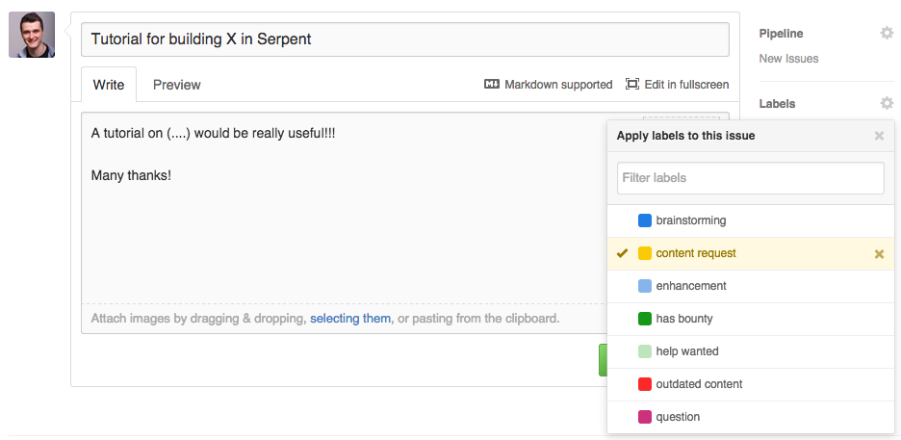Click the 'selecting them' link
The image size is (901, 440).
[x=350, y=318]
